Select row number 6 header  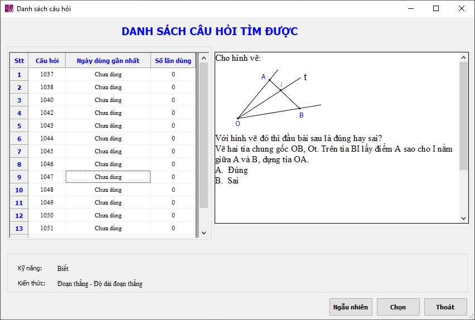(x=19, y=138)
